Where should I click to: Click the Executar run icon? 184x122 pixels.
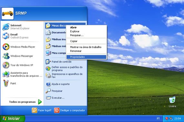[48, 98]
